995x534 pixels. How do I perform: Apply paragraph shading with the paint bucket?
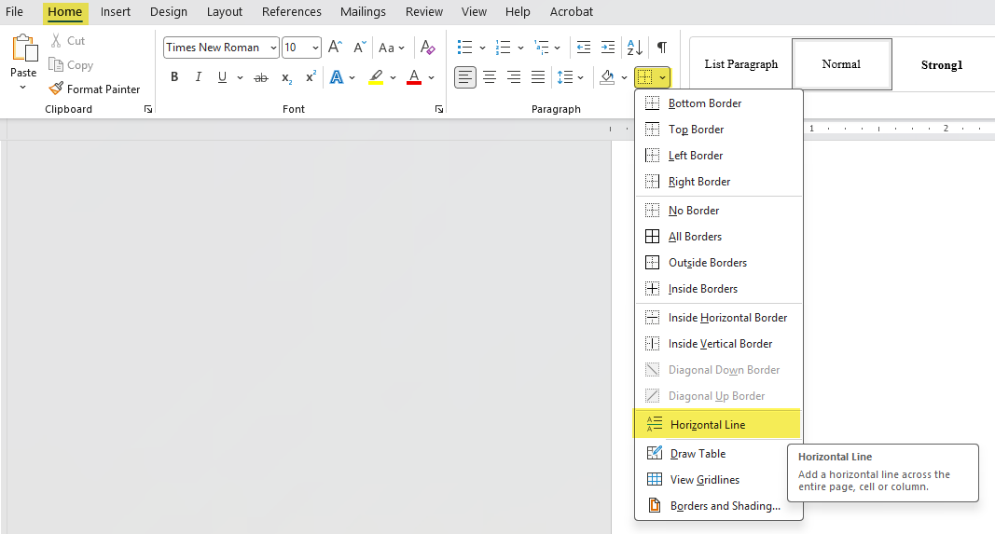tap(607, 77)
